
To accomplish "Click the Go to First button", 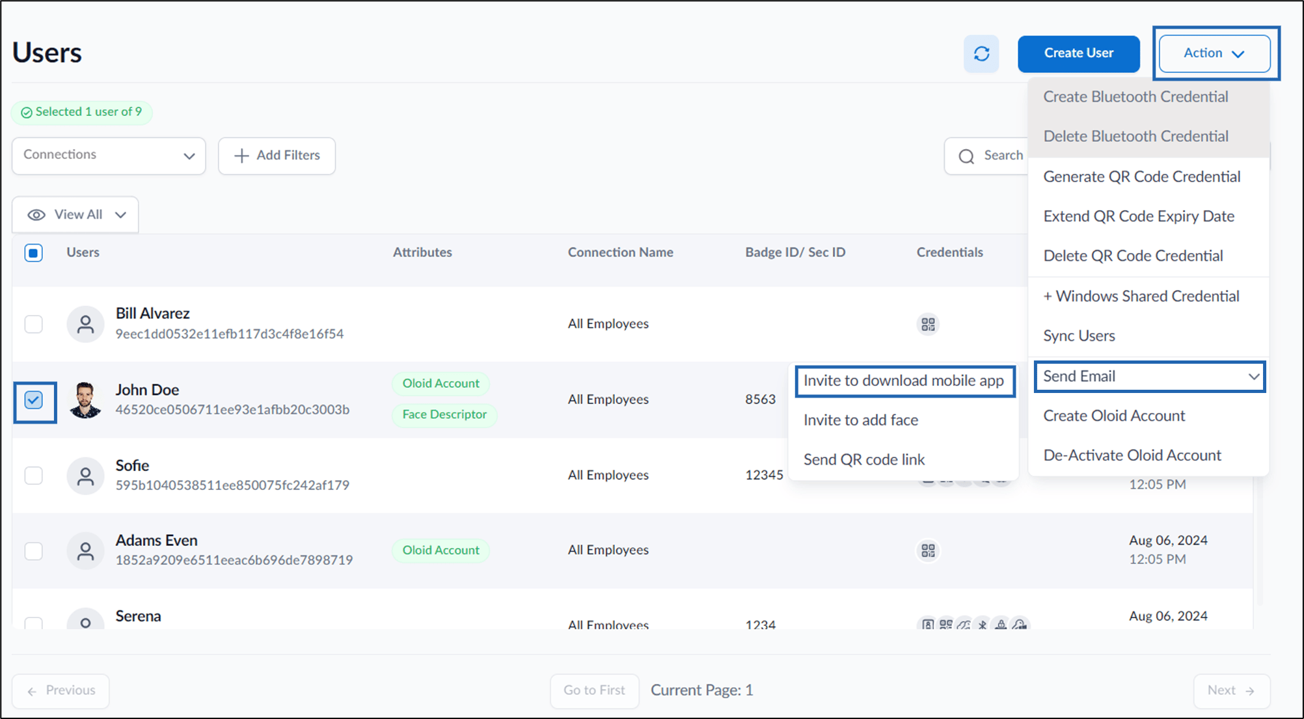I will tap(594, 690).
